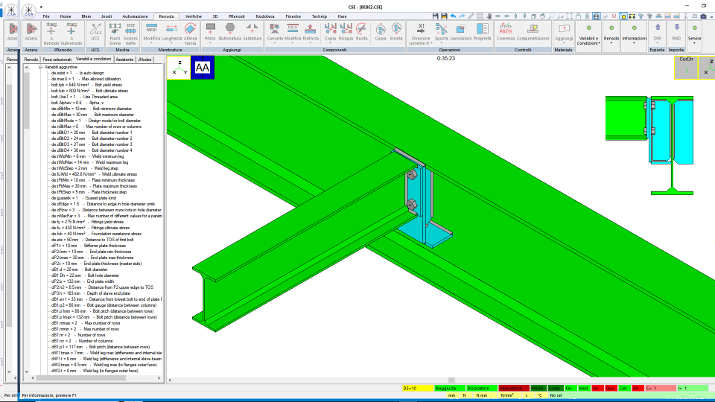
Task: Open the Nodoteca ribbon tab
Action: (265, 16)
